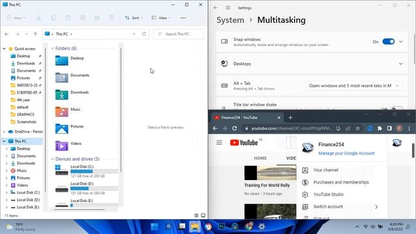Open Chrome extensions puzzle icon
The image size is (416, 234).
[380, 129]
